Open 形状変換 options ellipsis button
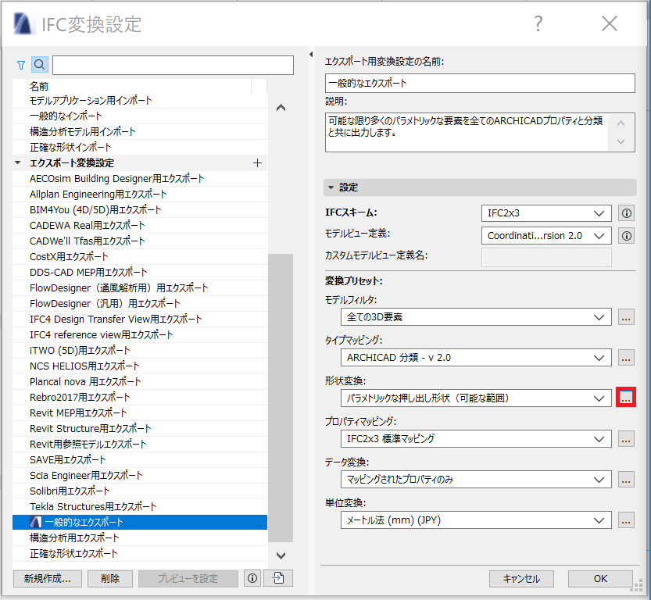Image resolution: width=651 pixels, height=600 pixels. coord(626,398)
